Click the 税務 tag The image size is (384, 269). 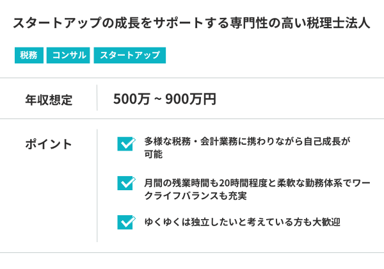(29, 55)
